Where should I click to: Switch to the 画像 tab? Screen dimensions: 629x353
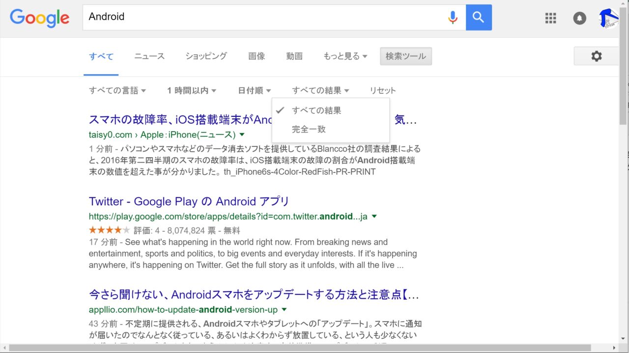(x=257, y=56)
